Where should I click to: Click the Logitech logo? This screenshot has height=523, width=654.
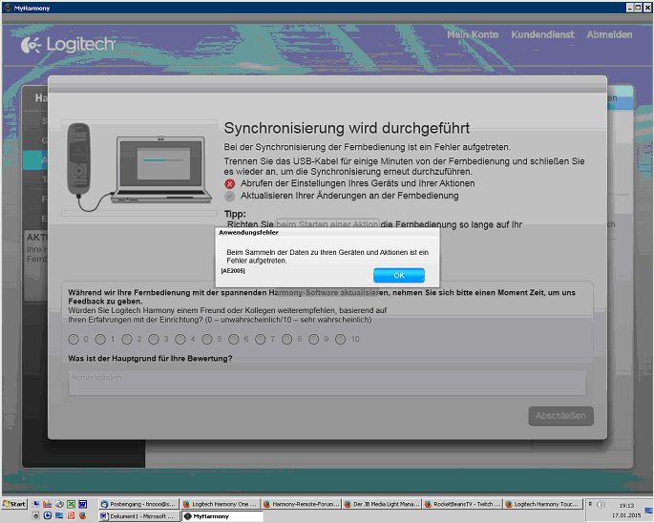67,44
